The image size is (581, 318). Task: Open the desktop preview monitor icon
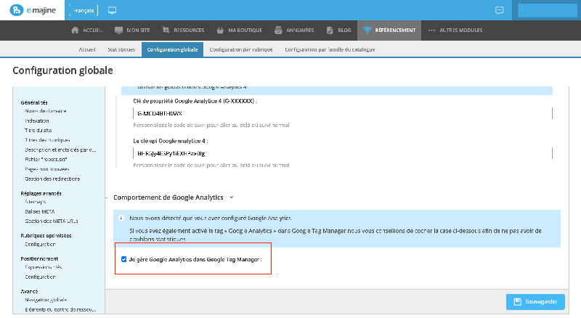click(113, 10)
